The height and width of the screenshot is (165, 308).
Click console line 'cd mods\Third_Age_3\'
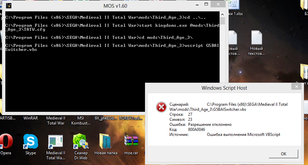166,37
